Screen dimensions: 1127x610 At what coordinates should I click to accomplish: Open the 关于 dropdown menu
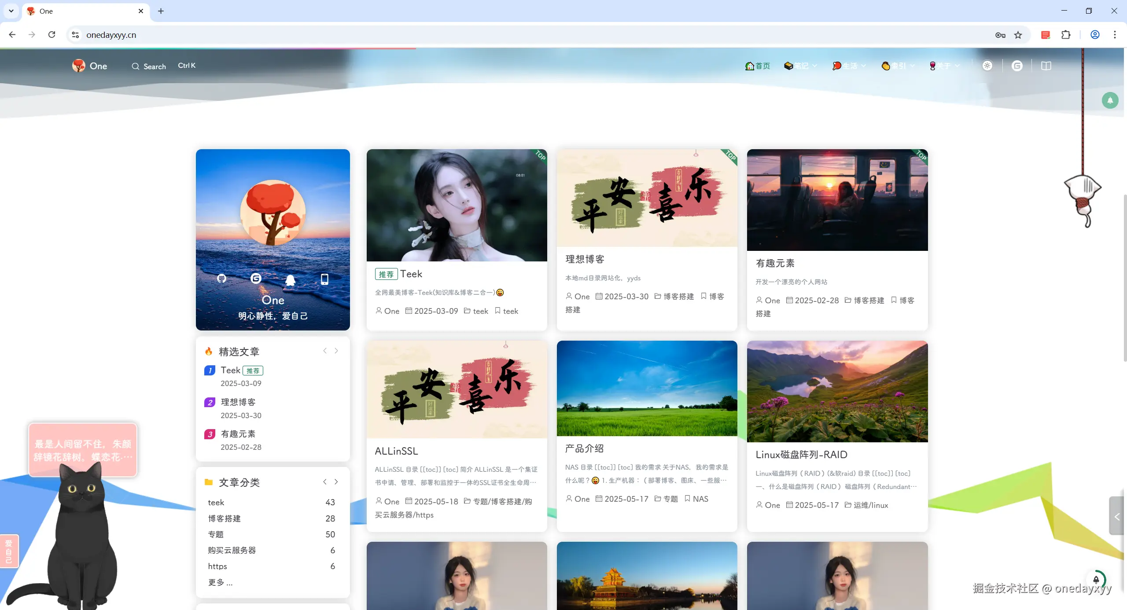point(944,66)
